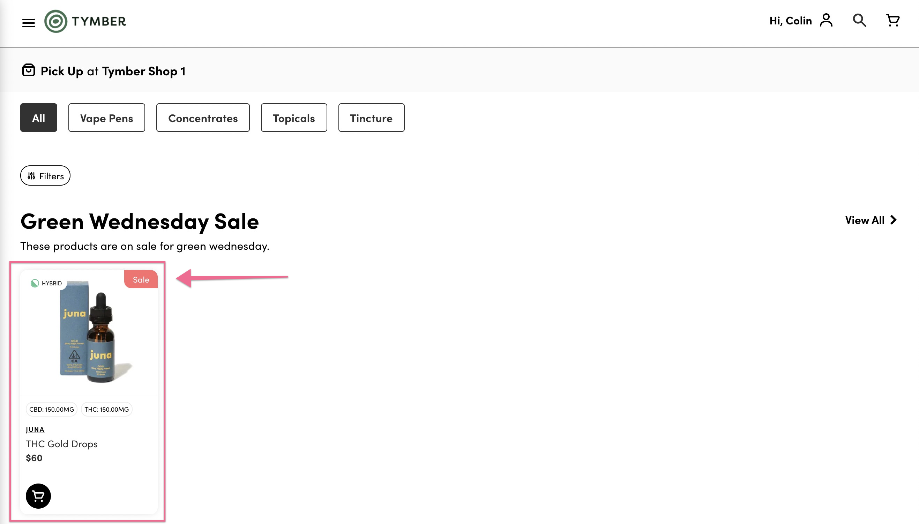Open the search magnifier icon

pyautogui.click(x=859, y=21)
